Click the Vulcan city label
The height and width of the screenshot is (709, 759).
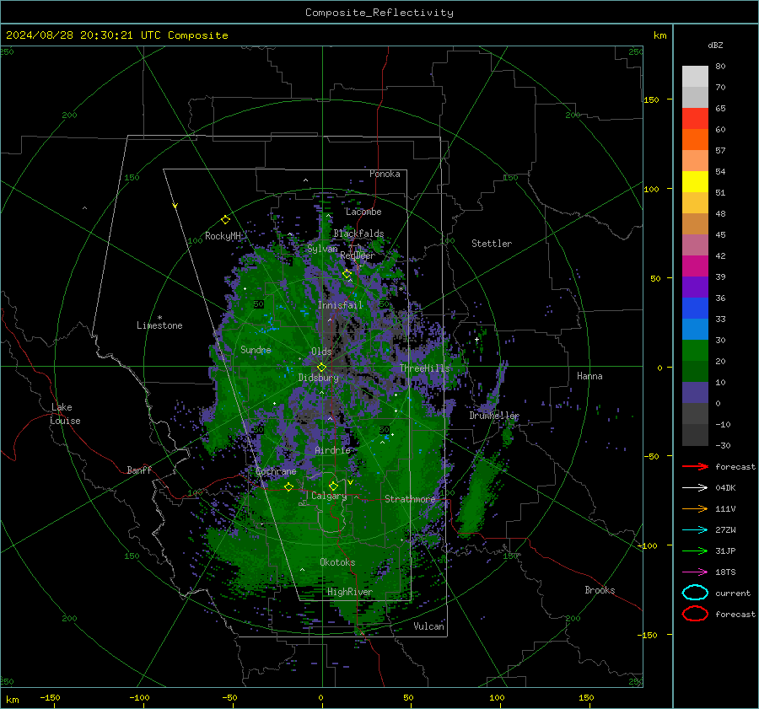[x=428, y=626]
